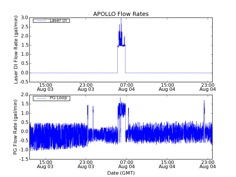
Task: Click bottom plot's 15:00 Aug 03 label
Action: pyautogui.click(x=45, y=165)
